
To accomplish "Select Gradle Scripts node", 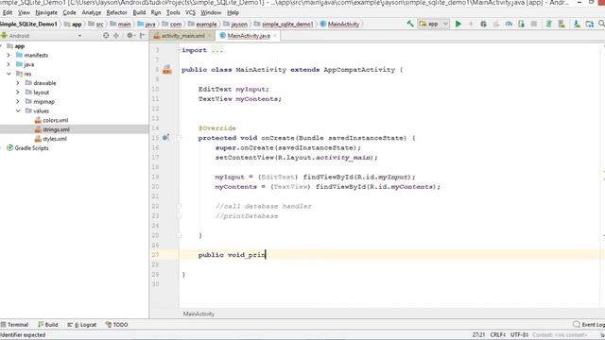I will coord(27,148).
